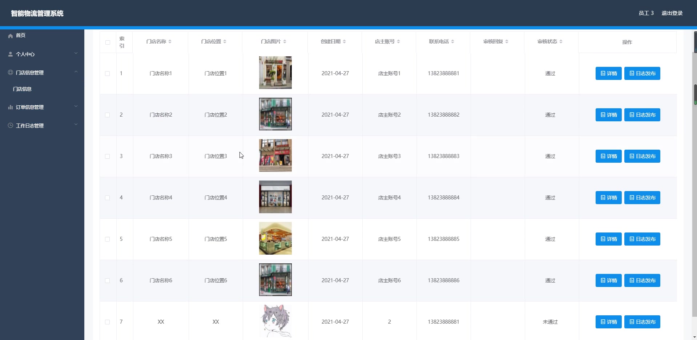Click 门店位置6 cell
This screenshot has width=697, height=340.
pos(215,280)
